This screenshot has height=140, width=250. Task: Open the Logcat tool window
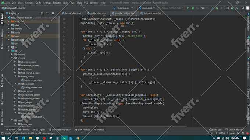(39, 130)
